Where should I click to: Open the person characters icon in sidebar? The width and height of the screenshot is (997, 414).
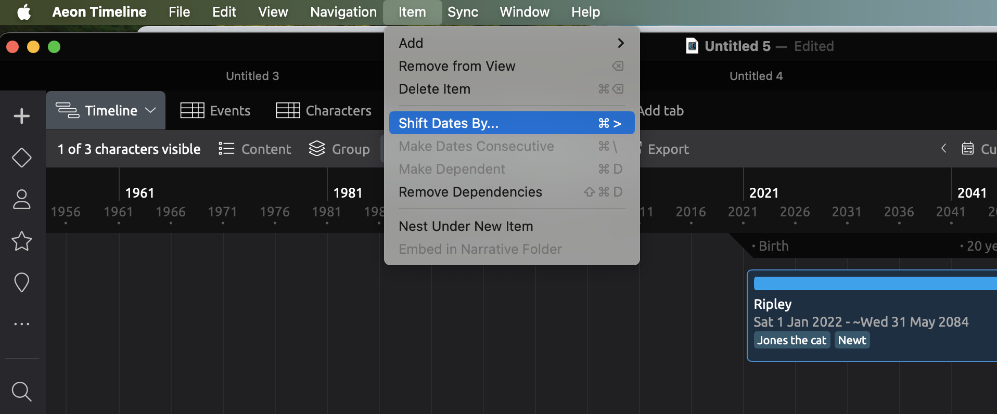point(21,199)
